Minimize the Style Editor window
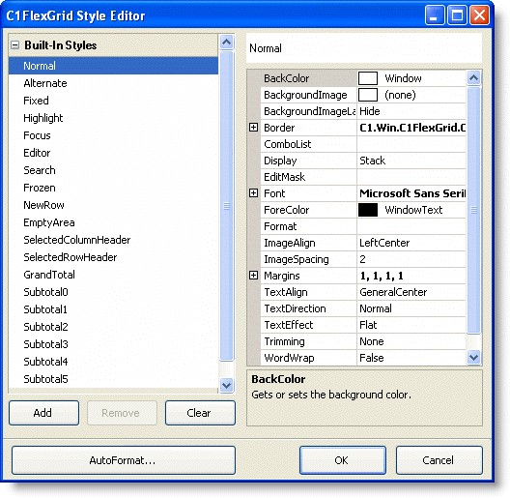This screenshot has height=498, width=510. click(x=435, y=15)
